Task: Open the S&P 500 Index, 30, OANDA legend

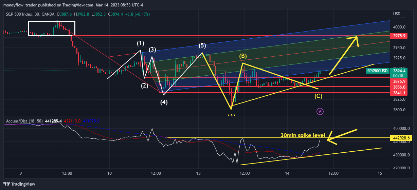Action: (x=31, y=14)
